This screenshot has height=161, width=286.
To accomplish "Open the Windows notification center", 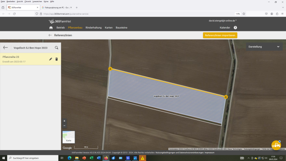I will [281, 158].
